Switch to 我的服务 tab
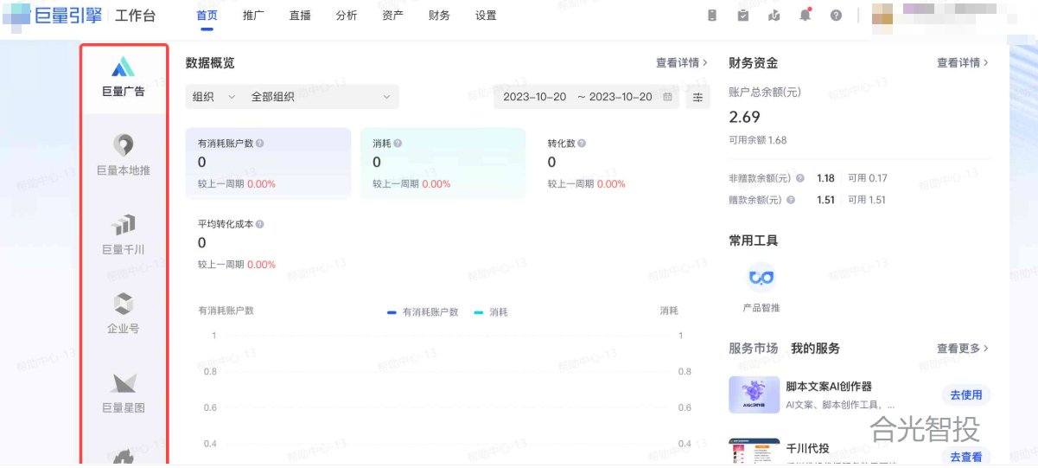Screen dimensions: 1038x468 coord(815,349)
